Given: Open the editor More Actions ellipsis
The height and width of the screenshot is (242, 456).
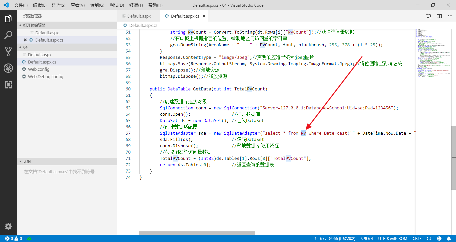Looking at the screenshot, I should [450, 16].
